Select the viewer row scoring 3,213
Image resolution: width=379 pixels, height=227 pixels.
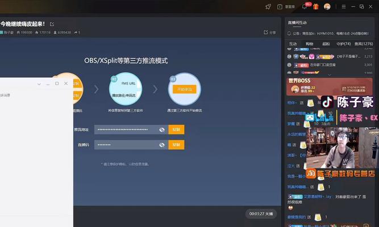330,57
